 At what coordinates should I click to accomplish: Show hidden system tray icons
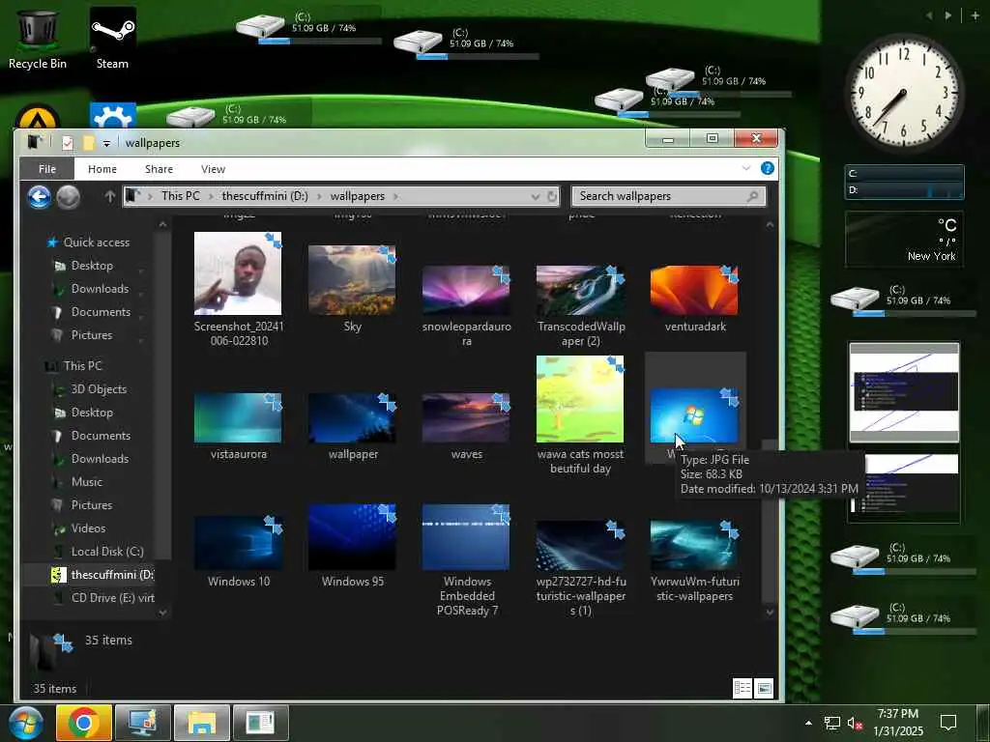point(808,723)
